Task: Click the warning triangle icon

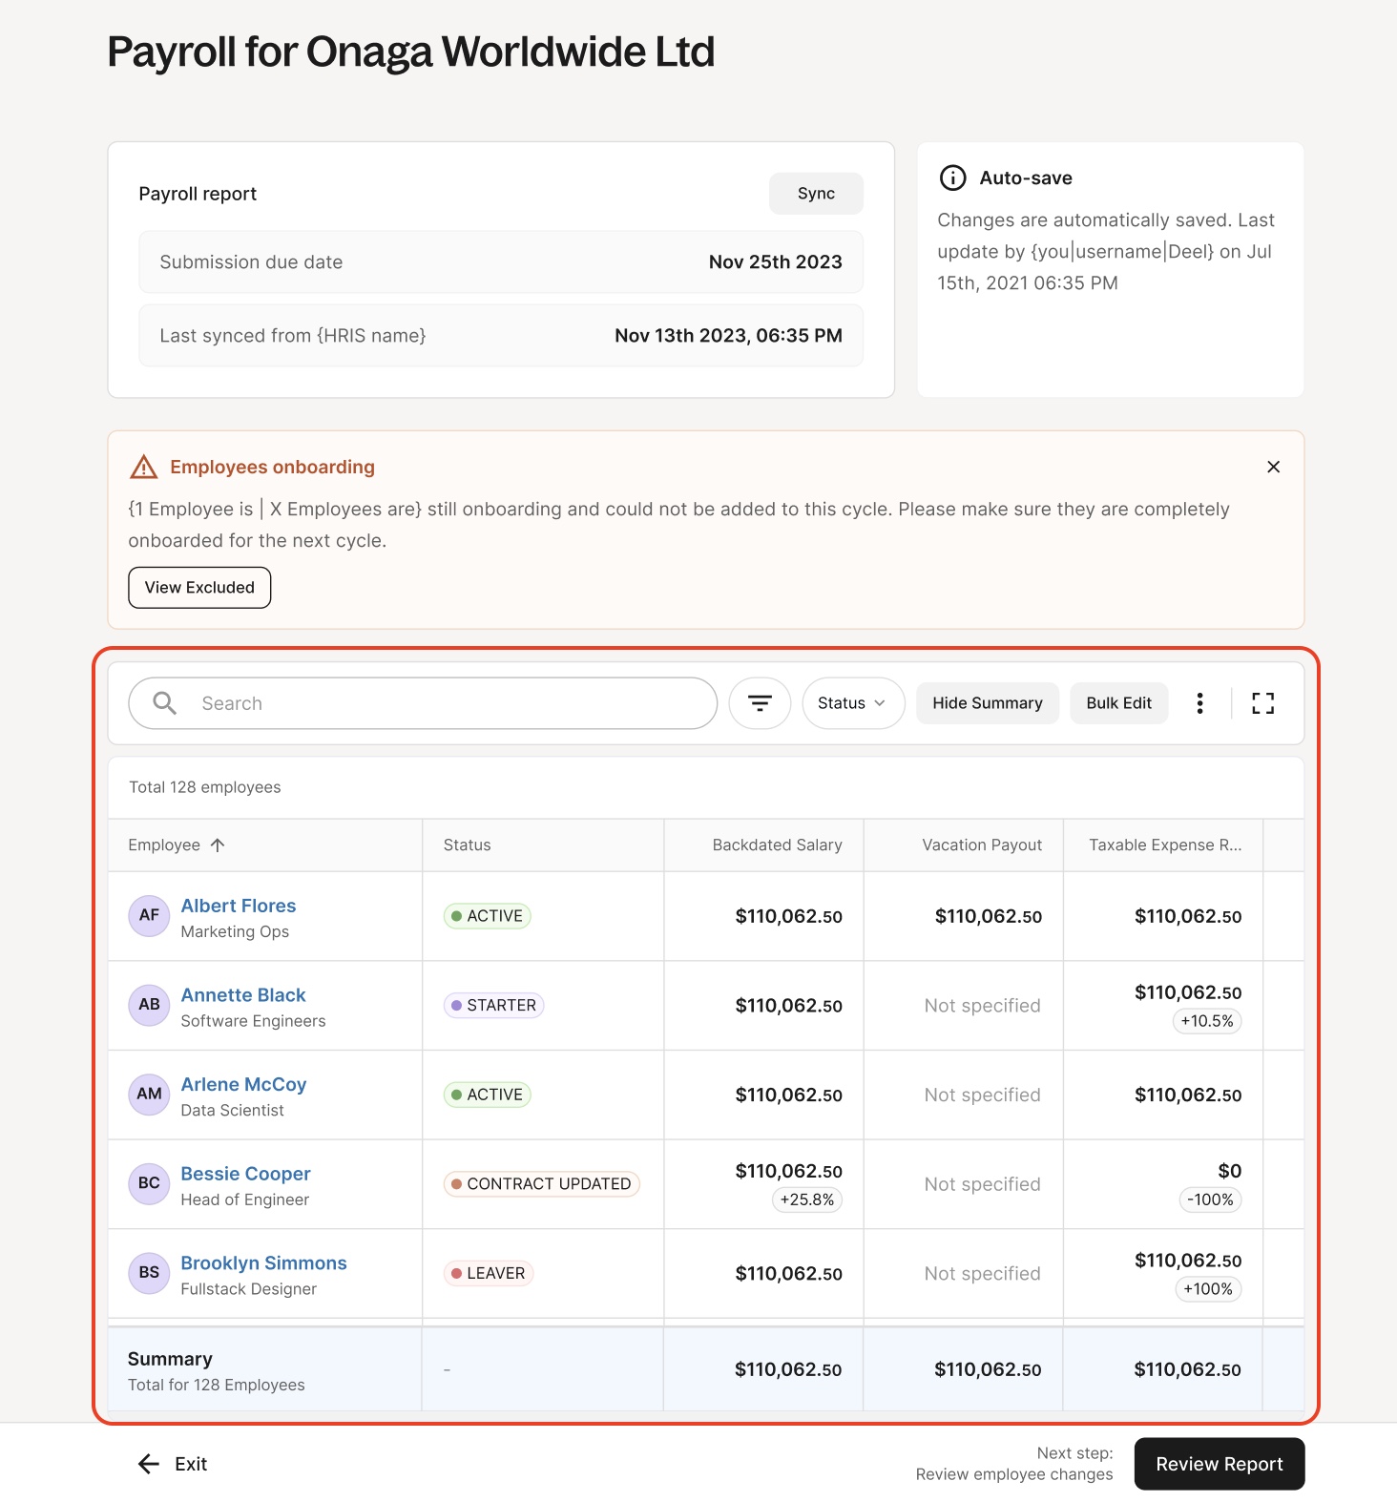Action: [143, 467]
